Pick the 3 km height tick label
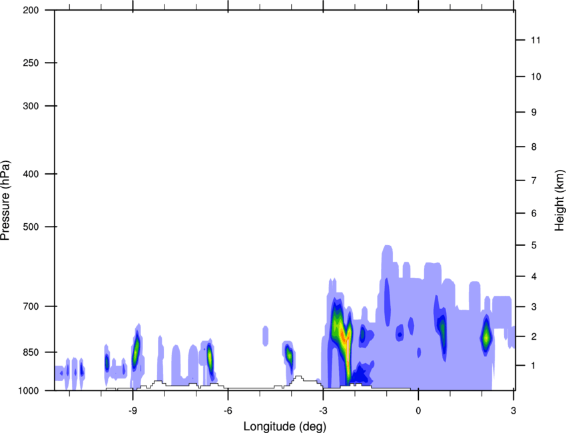 click(534, 307)
